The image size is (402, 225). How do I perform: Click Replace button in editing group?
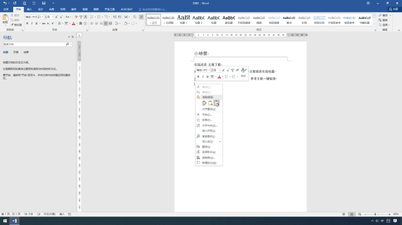pos(383,20)
